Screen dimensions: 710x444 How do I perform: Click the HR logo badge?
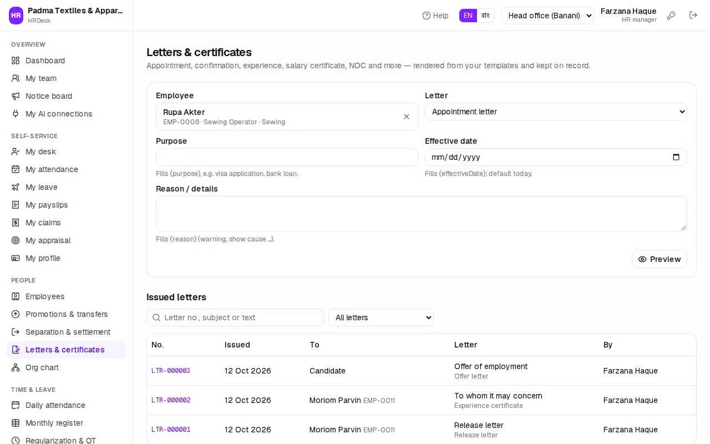click(16, 16)
